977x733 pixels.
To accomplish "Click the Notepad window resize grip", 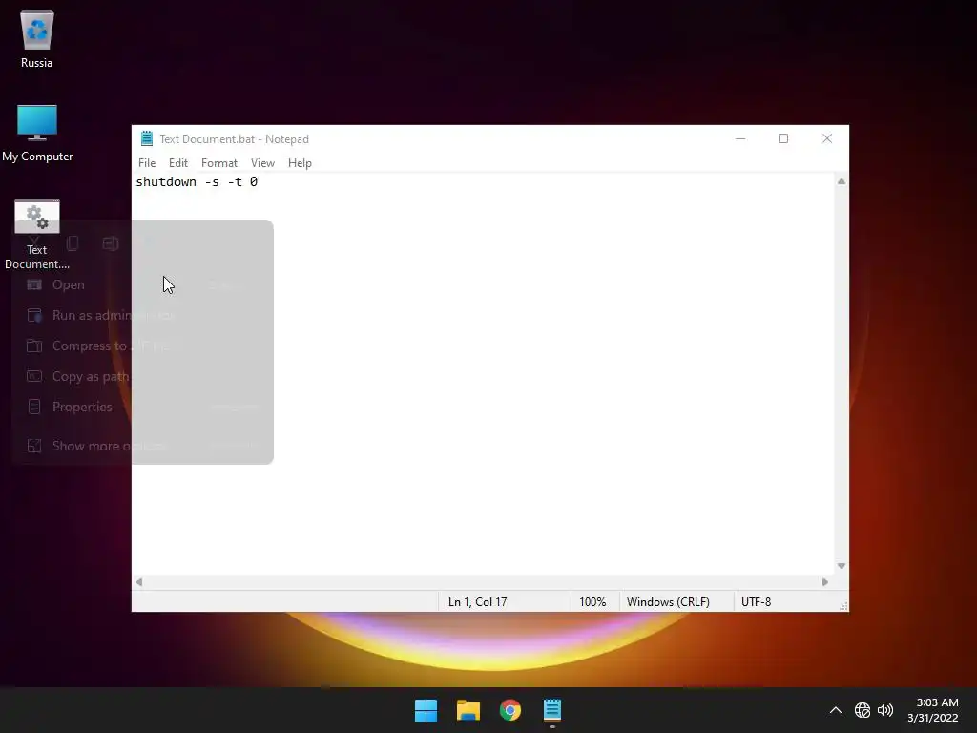I will (843, 606).
